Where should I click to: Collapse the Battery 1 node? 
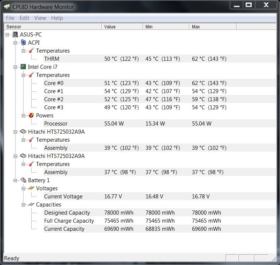15,180
